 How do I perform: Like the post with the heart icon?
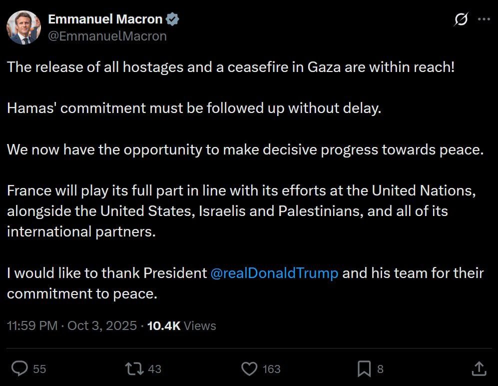coord(249,369)
